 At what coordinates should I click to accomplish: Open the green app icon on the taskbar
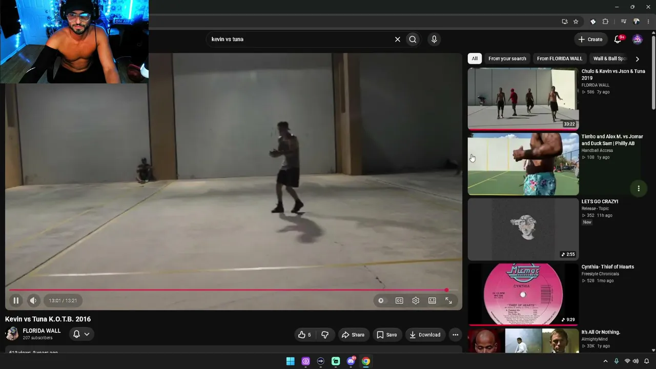click(x=336, y=361)
